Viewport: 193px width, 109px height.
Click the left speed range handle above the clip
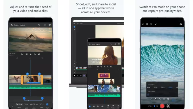[27, 74]
